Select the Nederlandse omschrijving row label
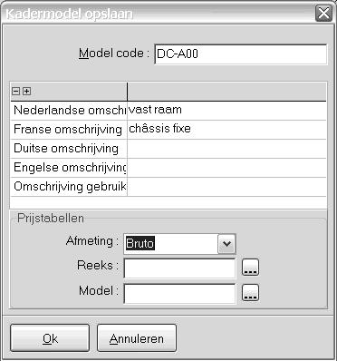The image size is (337, 361). click(69, 111)
